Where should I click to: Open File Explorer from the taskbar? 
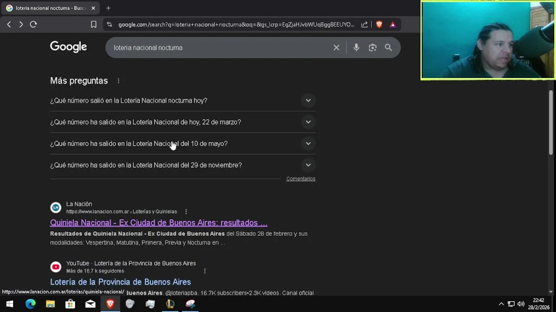[50, 304]
